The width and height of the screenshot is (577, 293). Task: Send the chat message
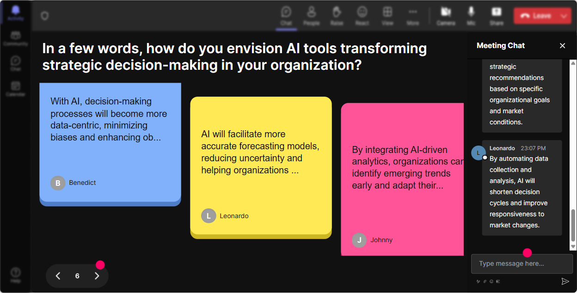coord(565,281)
